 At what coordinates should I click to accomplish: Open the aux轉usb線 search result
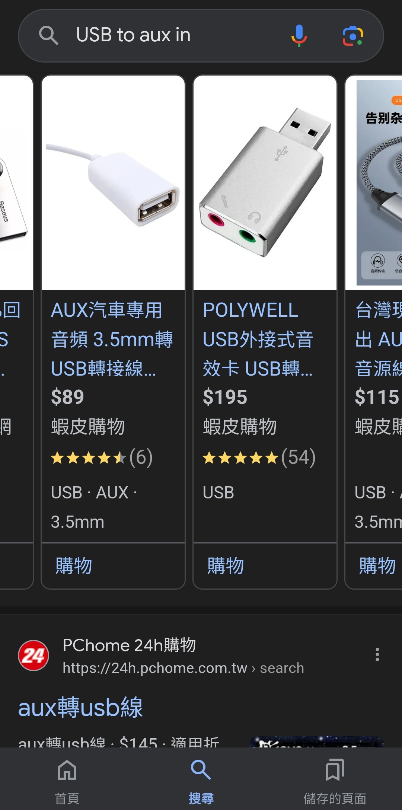(80, 707)
